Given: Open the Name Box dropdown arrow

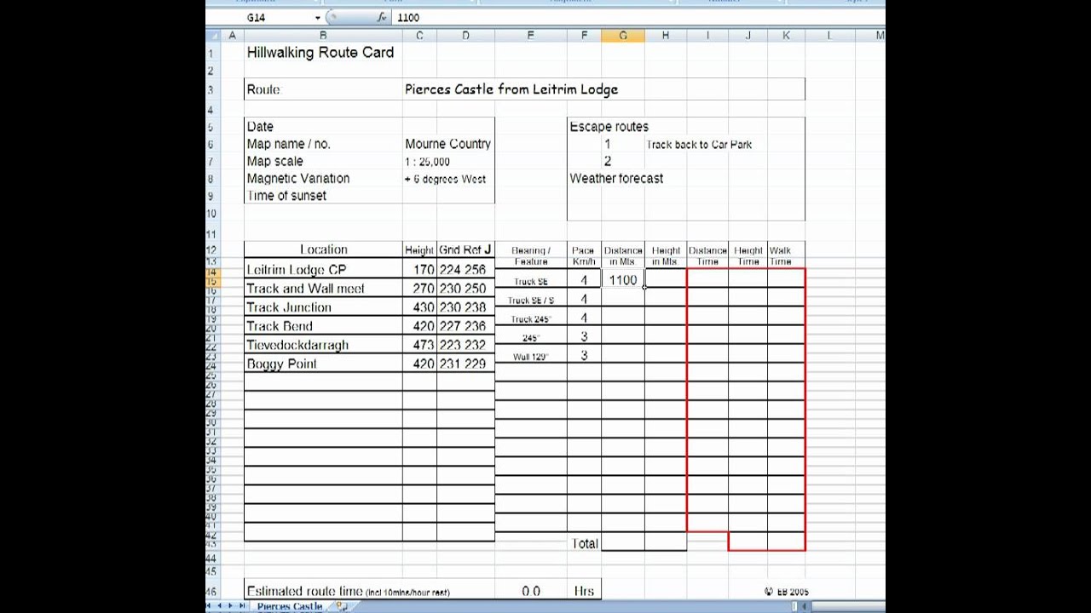Looking at the screenshot, I should [x=318, y=17].
